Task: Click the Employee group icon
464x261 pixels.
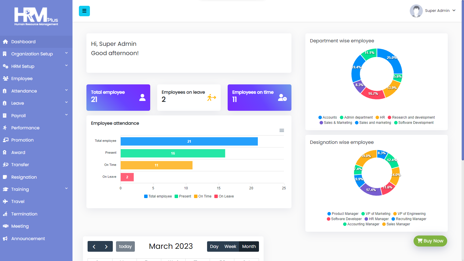Action: pos(5,79)
